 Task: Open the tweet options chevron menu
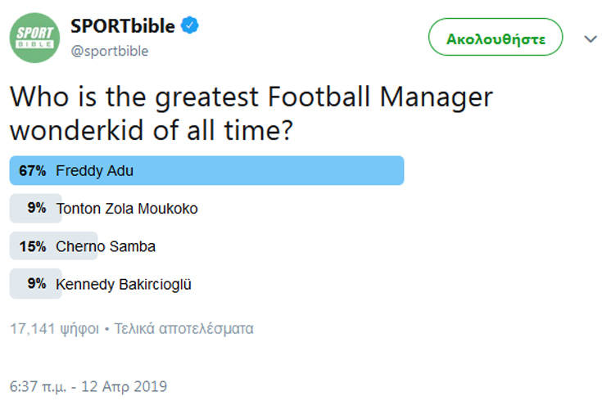(x=590, y=38)
